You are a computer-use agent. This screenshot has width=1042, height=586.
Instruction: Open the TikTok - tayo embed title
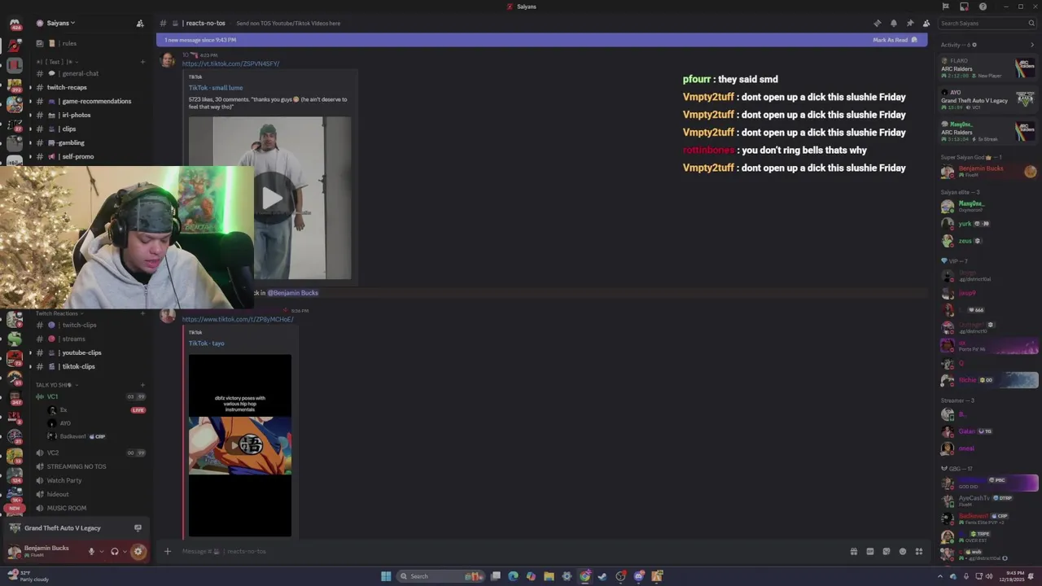(207, 343)
